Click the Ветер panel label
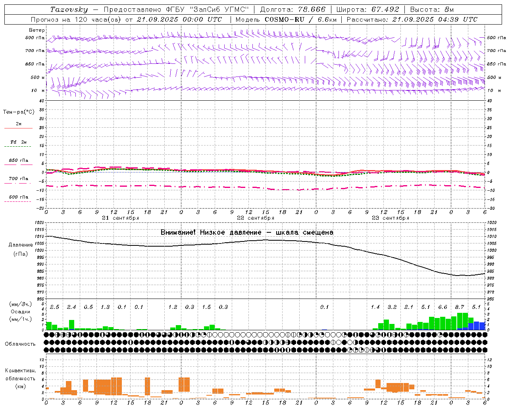 click(x=37, y=30)
